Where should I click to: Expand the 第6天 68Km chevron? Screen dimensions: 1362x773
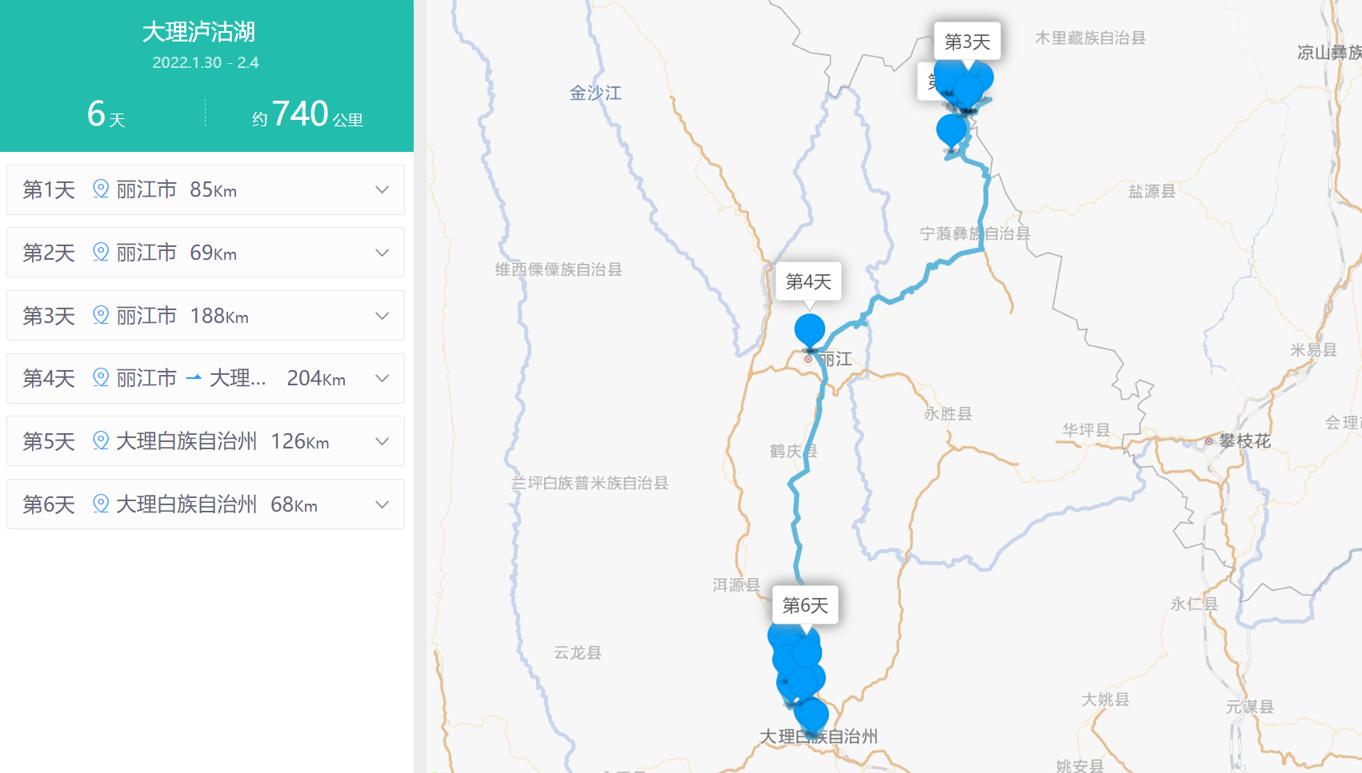pos(383,504)
